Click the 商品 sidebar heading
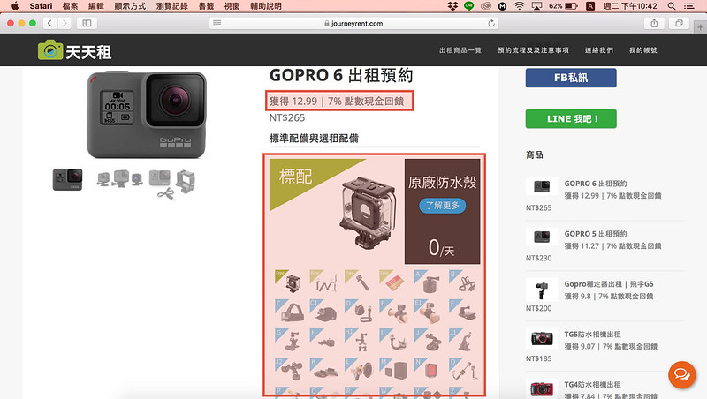Viewport: 707px width, 399px height. [x=535, y=154]
